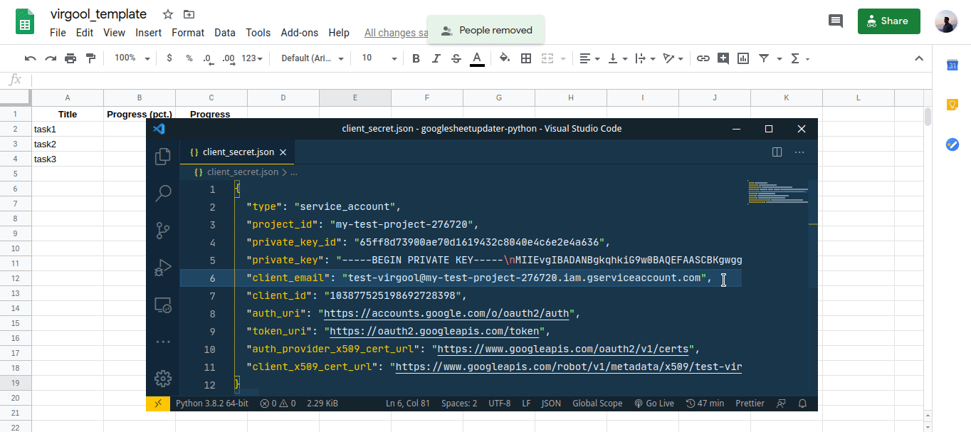Open the 100% zoom dropdown

132,58
